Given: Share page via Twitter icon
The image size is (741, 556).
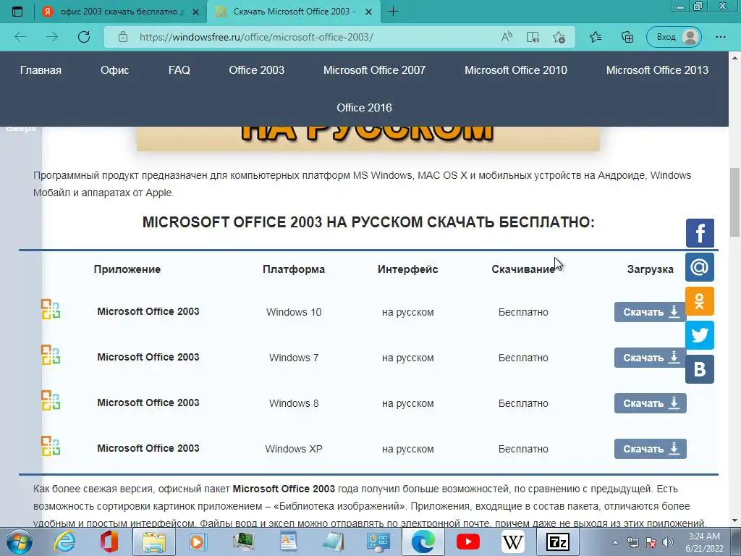Looking at the screenshot, I should pos(700,335).
